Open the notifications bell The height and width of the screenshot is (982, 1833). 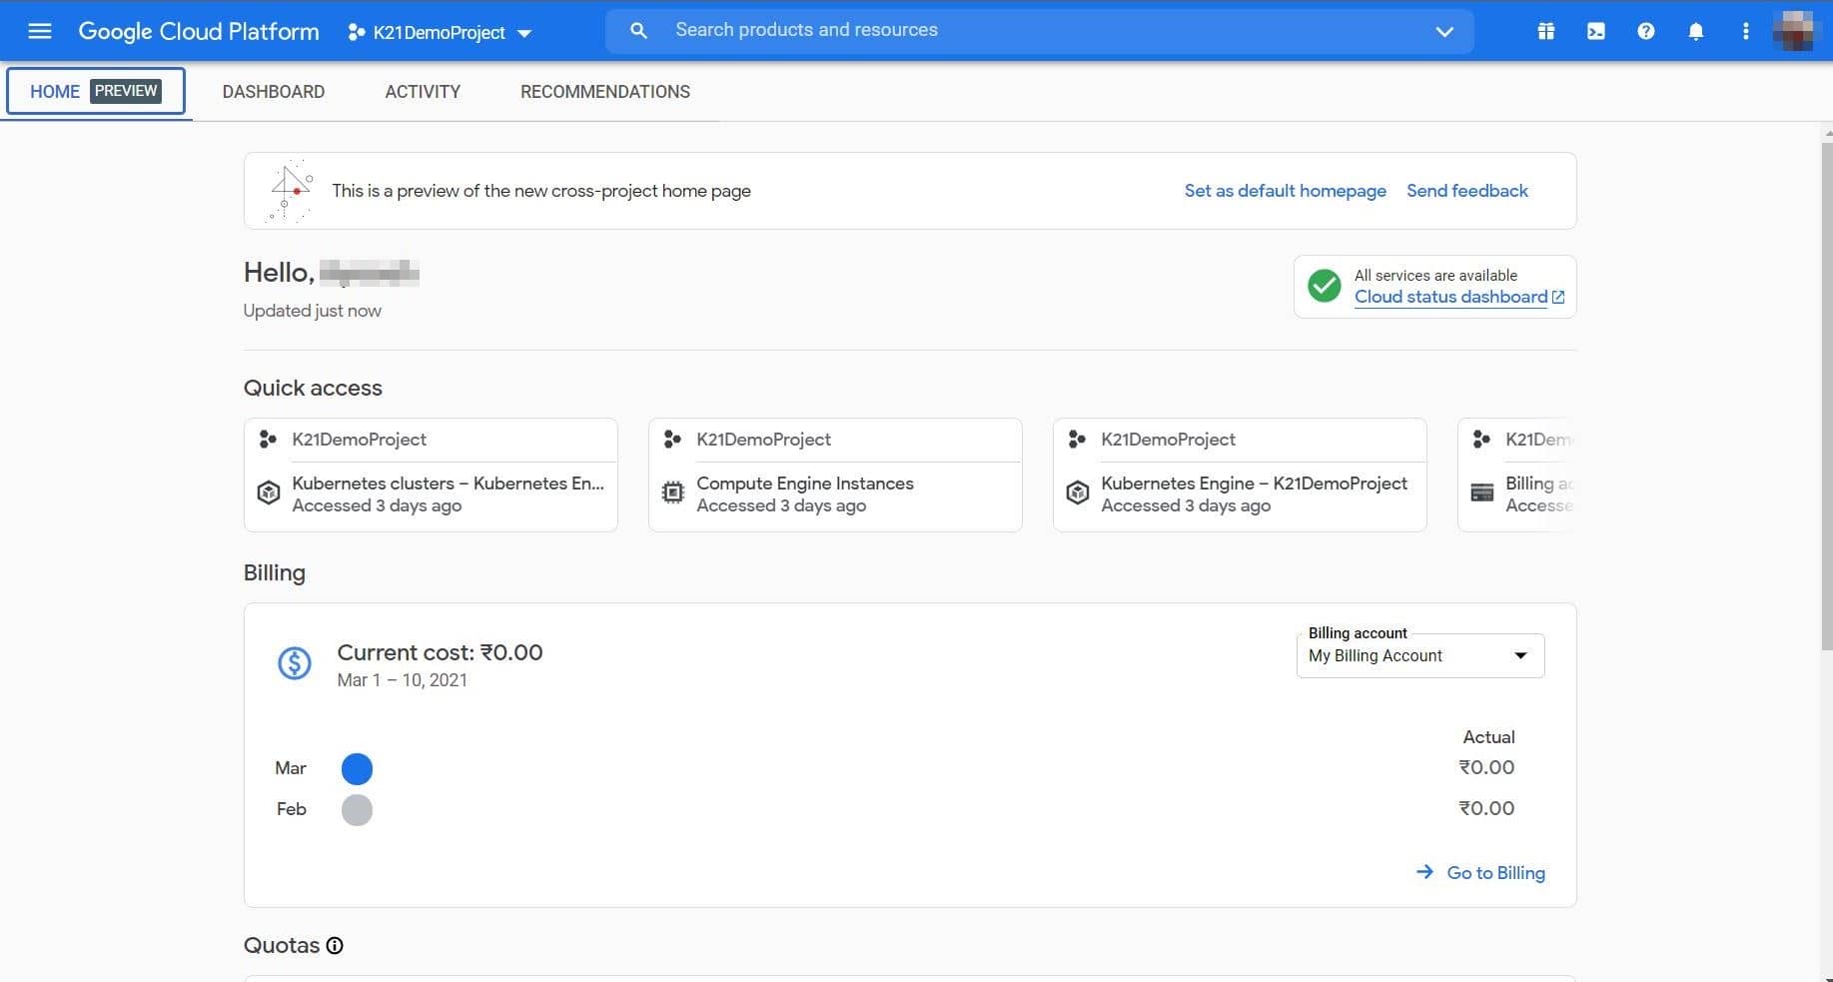(x=1695, y=31)
